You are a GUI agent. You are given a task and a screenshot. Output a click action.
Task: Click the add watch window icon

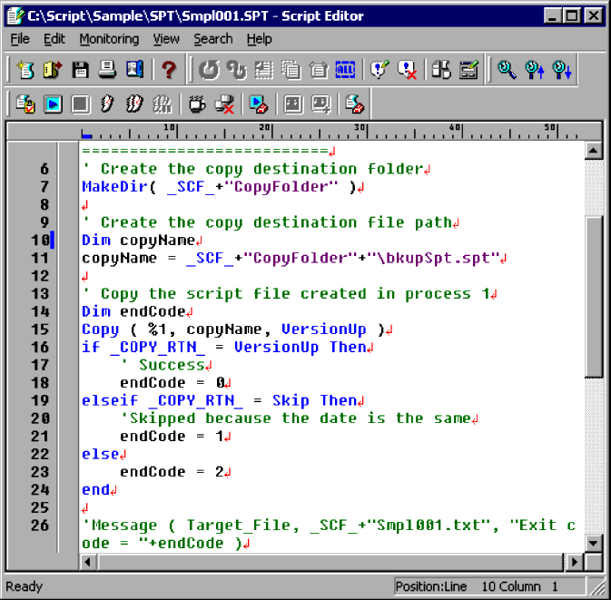pyautogui.click(x=321, y=104)
